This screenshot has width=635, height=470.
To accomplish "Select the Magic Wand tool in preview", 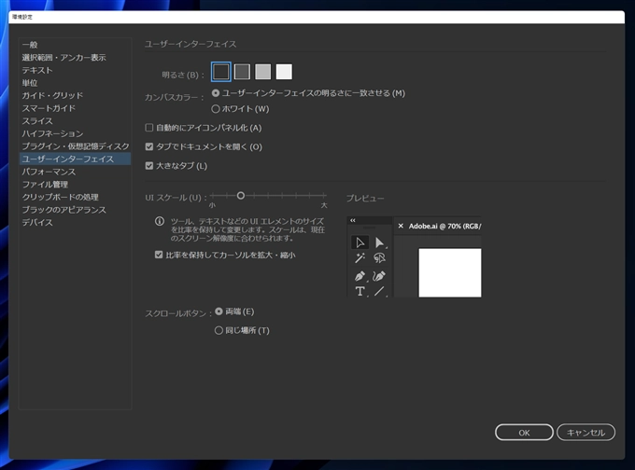I will tap(360, 258).
